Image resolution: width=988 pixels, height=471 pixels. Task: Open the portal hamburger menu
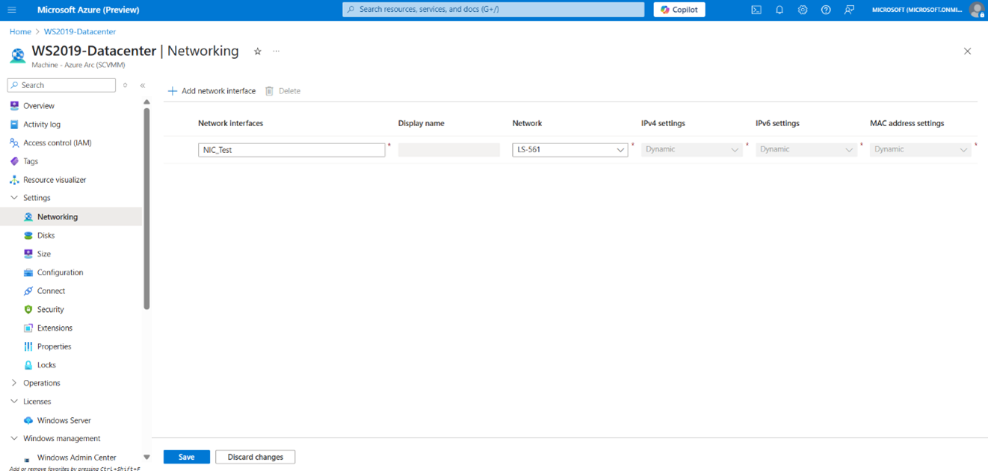point(11,10)
